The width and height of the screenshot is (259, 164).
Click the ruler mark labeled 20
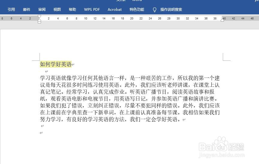[x=132, y=19]
